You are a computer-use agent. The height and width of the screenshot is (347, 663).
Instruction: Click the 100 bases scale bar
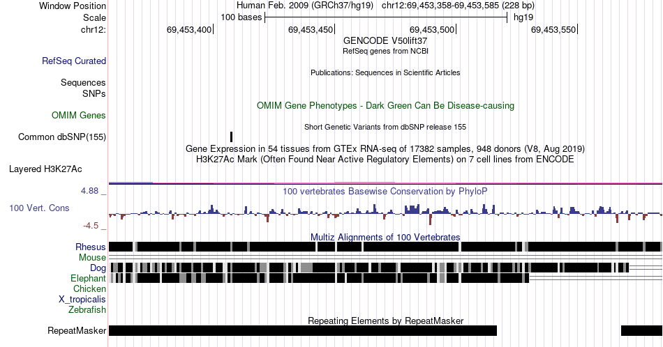(x=386, y=17)
